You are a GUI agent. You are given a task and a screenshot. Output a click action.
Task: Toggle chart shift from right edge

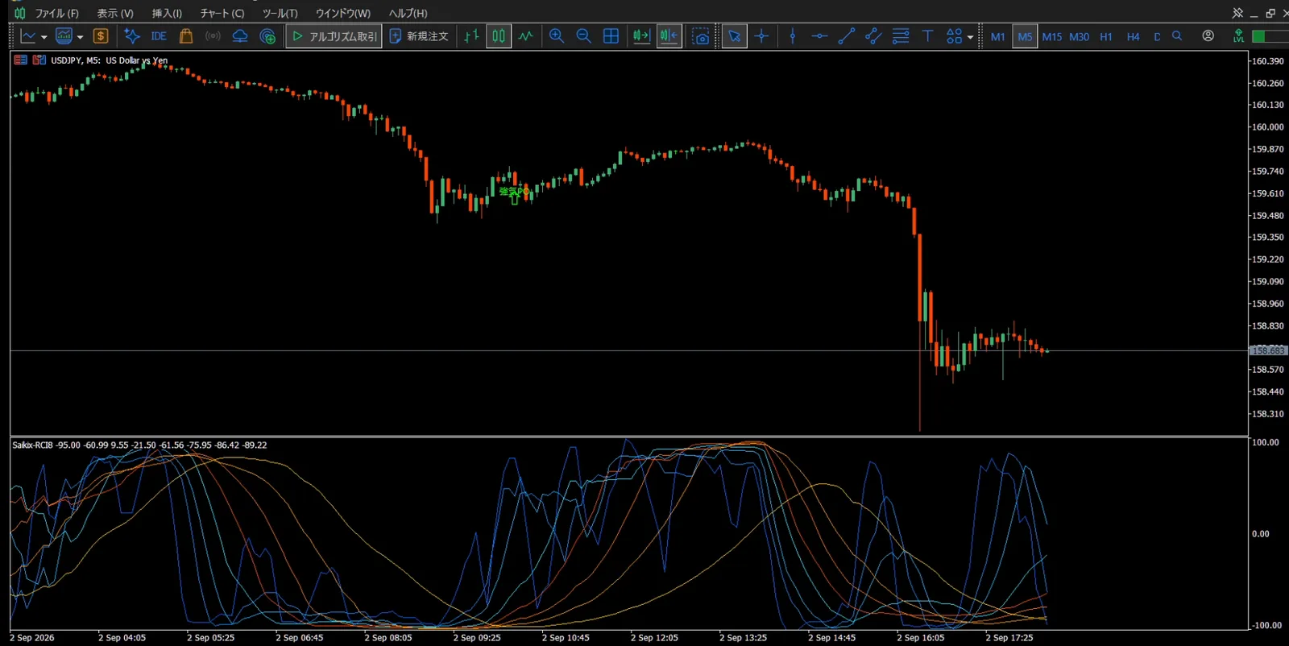tap(669, 36)
